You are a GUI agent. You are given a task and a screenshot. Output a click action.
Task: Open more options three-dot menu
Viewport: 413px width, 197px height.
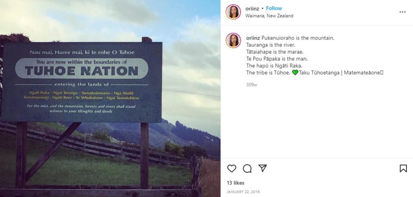click(403, 12)
